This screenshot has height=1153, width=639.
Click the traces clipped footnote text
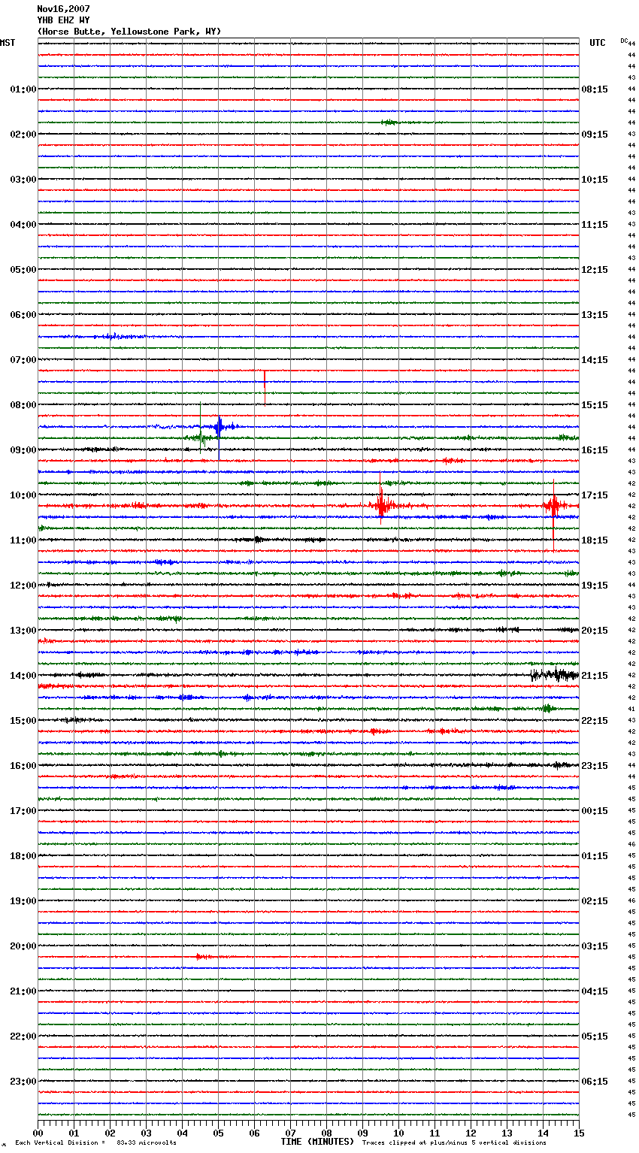point(454,1143)
